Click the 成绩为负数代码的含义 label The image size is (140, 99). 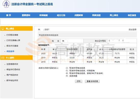click(x=49, y=68)
